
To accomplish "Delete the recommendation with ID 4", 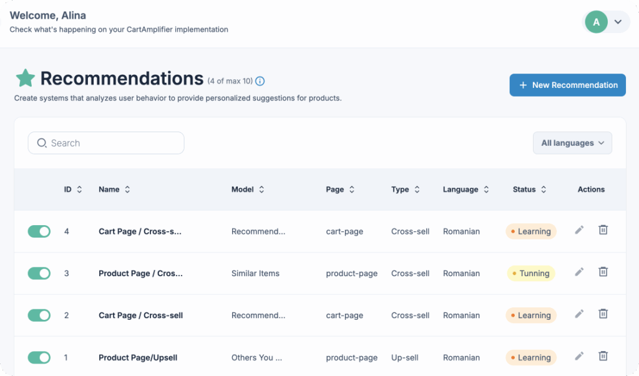I will point(603,231).
